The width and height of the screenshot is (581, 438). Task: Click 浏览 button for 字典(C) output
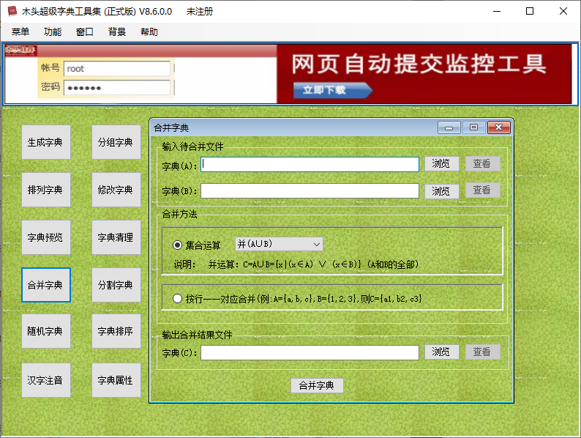[x=441, y=352]
